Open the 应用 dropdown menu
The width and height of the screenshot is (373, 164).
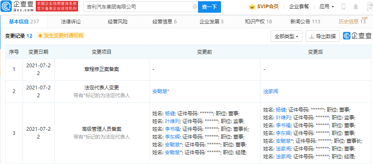(327, 7)
